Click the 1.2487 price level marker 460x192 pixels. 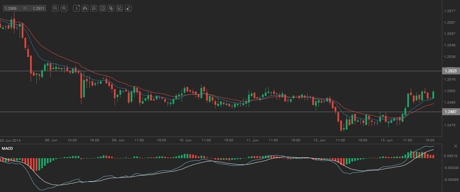pos(451,112)
